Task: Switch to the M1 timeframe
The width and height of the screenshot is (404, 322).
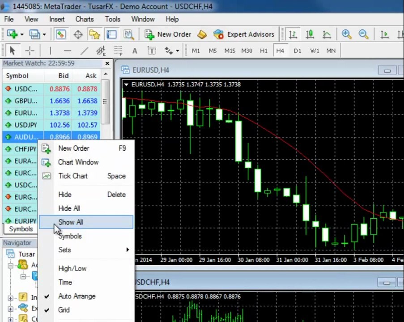Action: point(196,51)
